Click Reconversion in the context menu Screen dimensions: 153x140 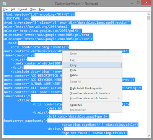(x=92, y=110)
